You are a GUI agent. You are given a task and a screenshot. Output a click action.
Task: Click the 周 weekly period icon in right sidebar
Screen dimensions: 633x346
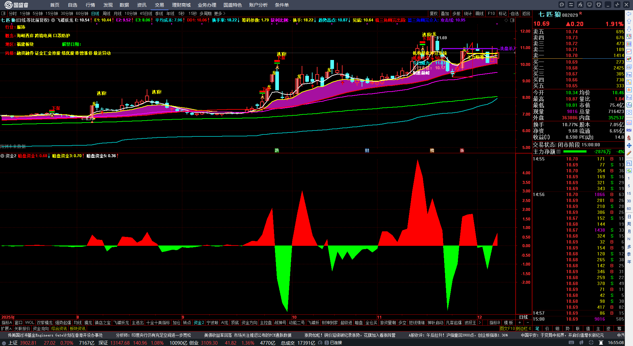[629, 224]
